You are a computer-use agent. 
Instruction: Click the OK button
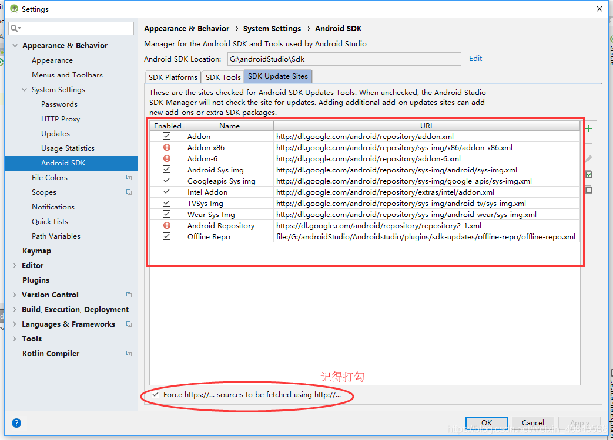click(x=486, y=423)
